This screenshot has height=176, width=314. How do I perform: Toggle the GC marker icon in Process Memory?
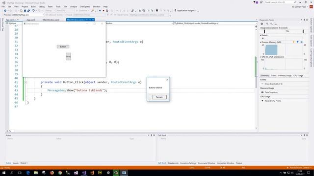294,42
